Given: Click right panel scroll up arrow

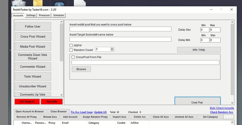Looking at the screenshot, I should (232, 22).
